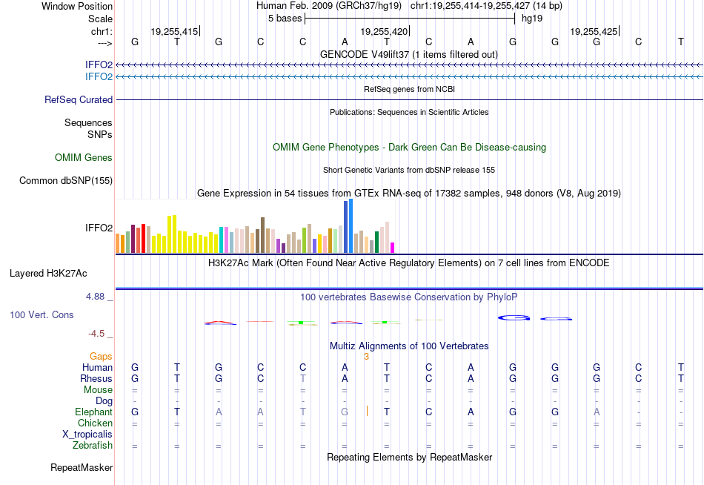Screen dimensions: 704x485
Task: Click the magenta bar ending the GTEx chart
Action: pyautogui.click(x=393, y=248)
